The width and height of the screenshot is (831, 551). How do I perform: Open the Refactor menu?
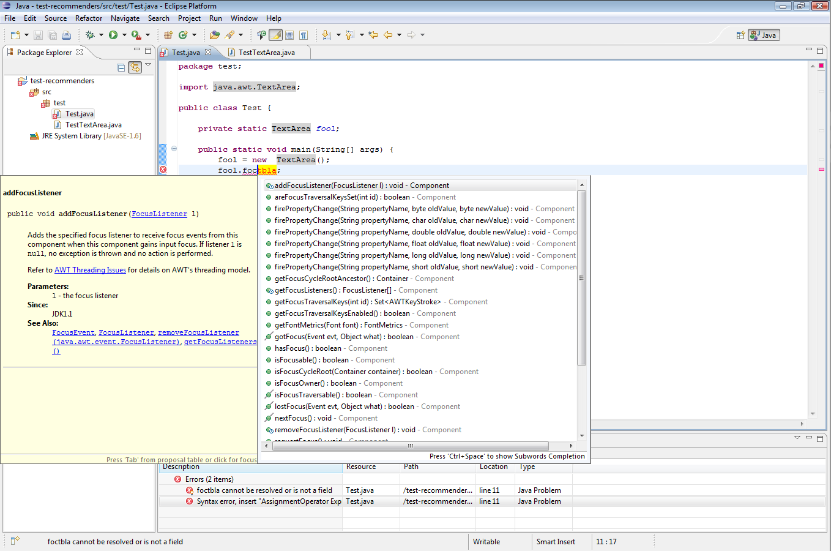pyautogui.click(x=89, y=18)
